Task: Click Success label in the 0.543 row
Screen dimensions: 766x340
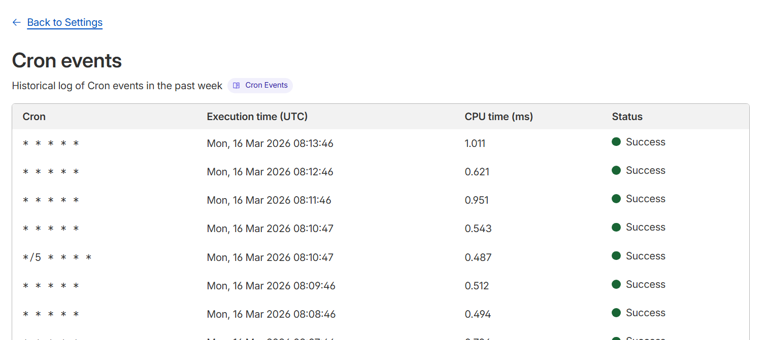Action: (x=645, y=227)
